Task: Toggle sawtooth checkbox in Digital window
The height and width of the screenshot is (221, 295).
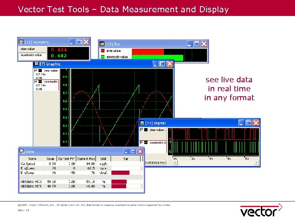Action: [142, 142]
